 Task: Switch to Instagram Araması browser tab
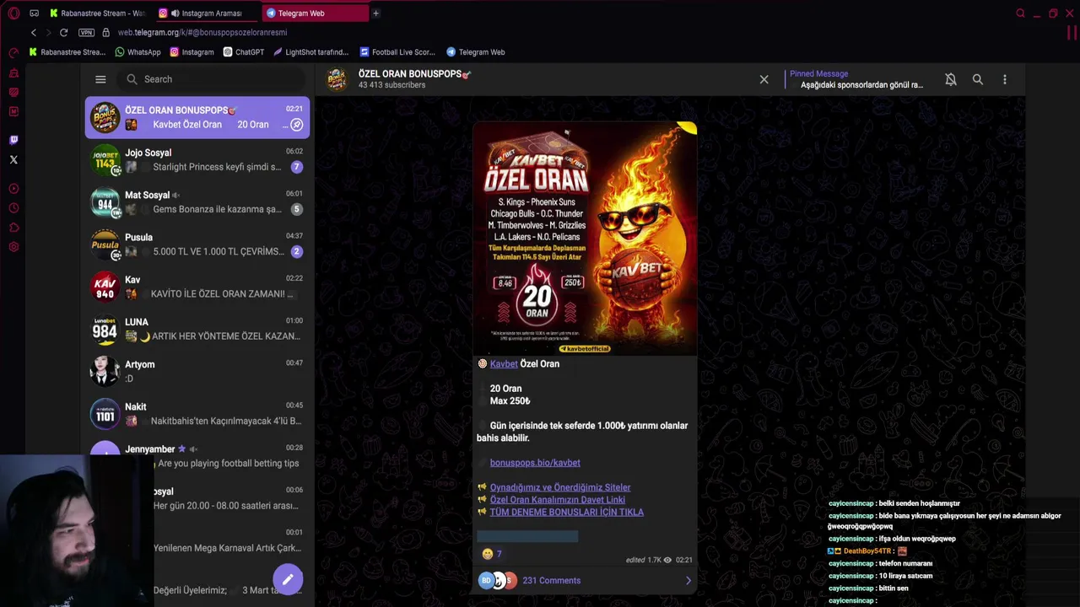click(x=206, y=13)
